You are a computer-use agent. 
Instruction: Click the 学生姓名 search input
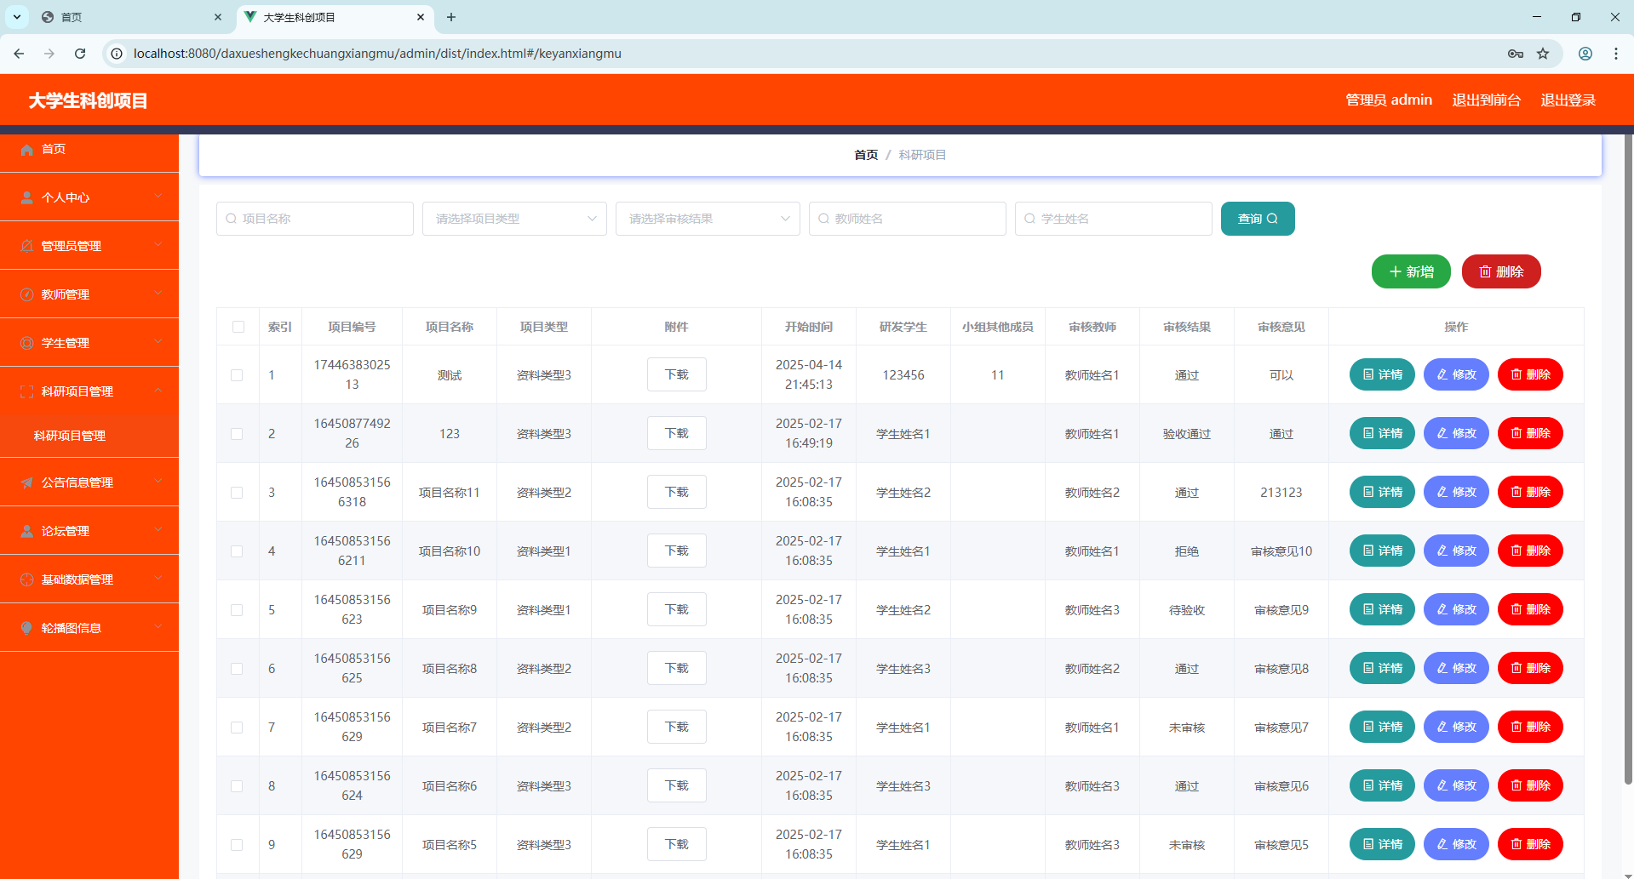[1114, 219]
